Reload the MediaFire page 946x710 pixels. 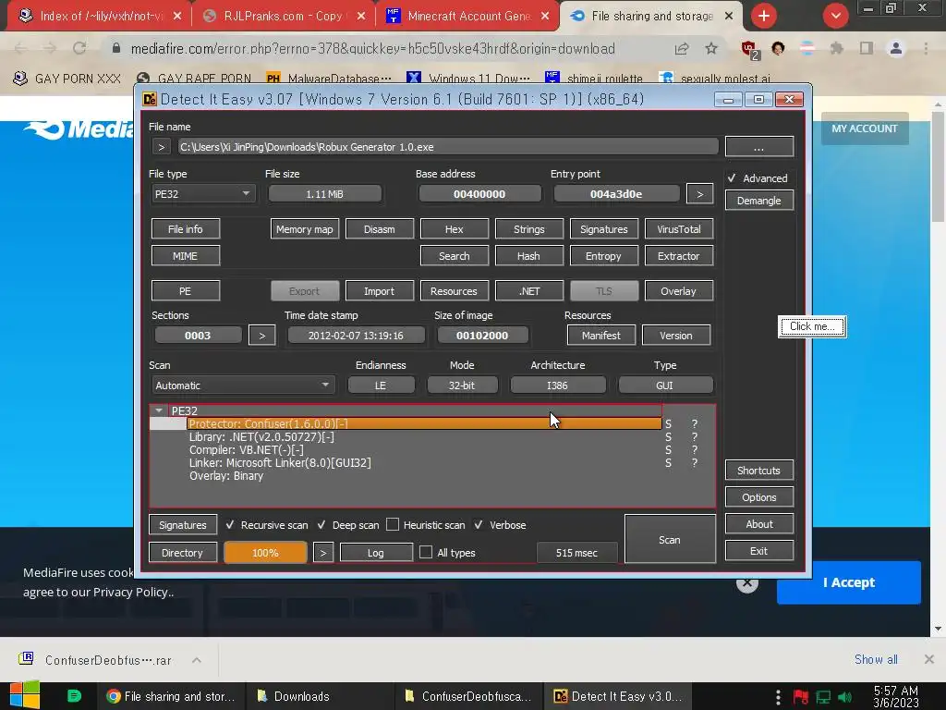pyautogui.click(x=79, y=49)
